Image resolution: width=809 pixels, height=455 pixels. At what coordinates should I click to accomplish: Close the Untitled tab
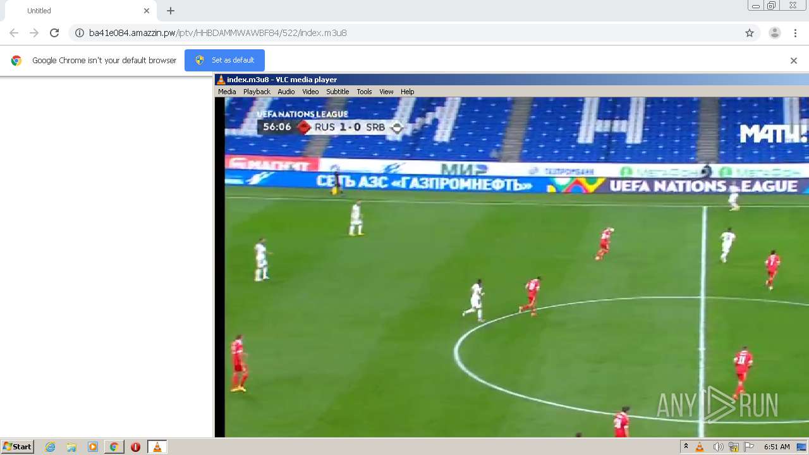pyautogui.click(x=147, y=11)
